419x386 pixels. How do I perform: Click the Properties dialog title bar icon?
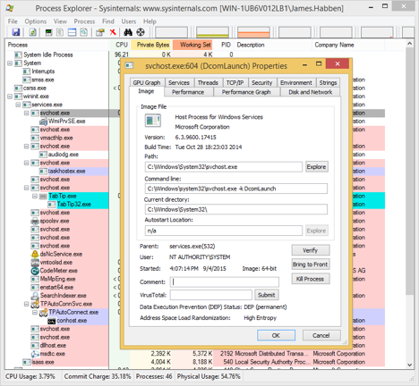click(129, 65)
